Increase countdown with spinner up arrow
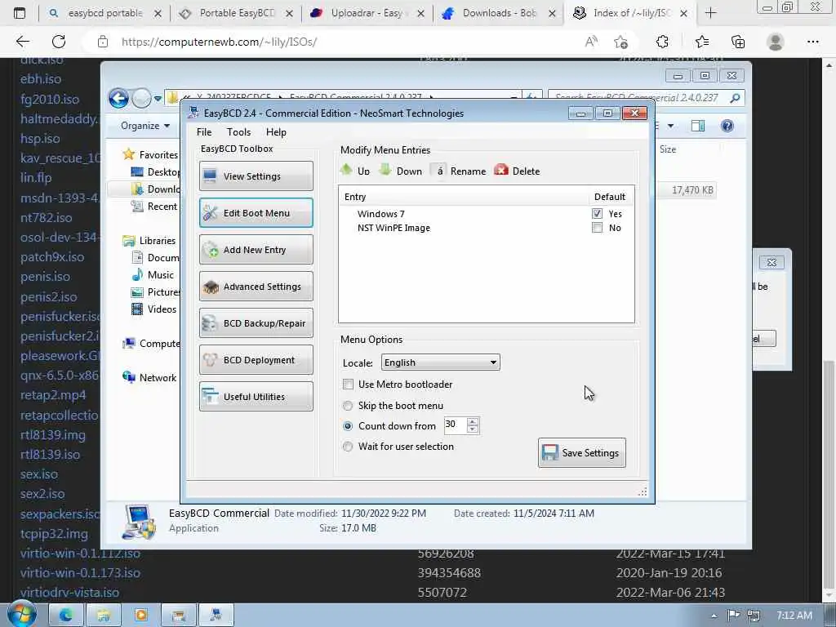The image size is (836, 627). point(473,421)
